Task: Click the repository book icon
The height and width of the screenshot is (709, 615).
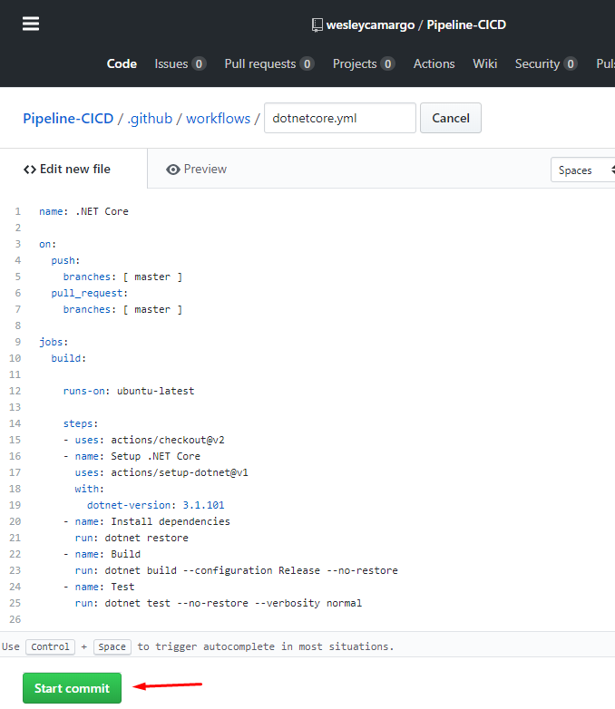Action: coord(317,25)
